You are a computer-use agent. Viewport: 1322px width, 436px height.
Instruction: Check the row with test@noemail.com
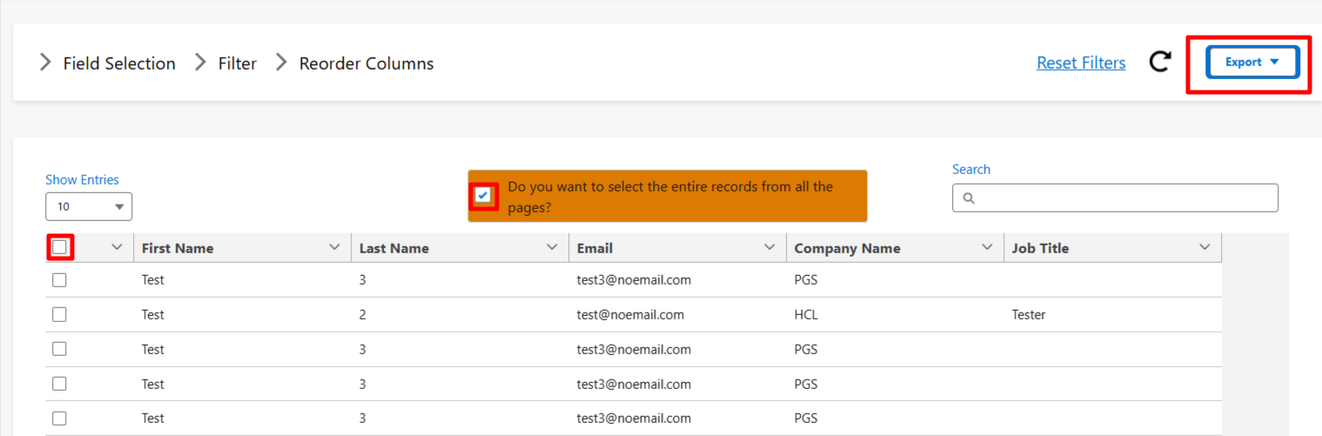tap(59, 314)
